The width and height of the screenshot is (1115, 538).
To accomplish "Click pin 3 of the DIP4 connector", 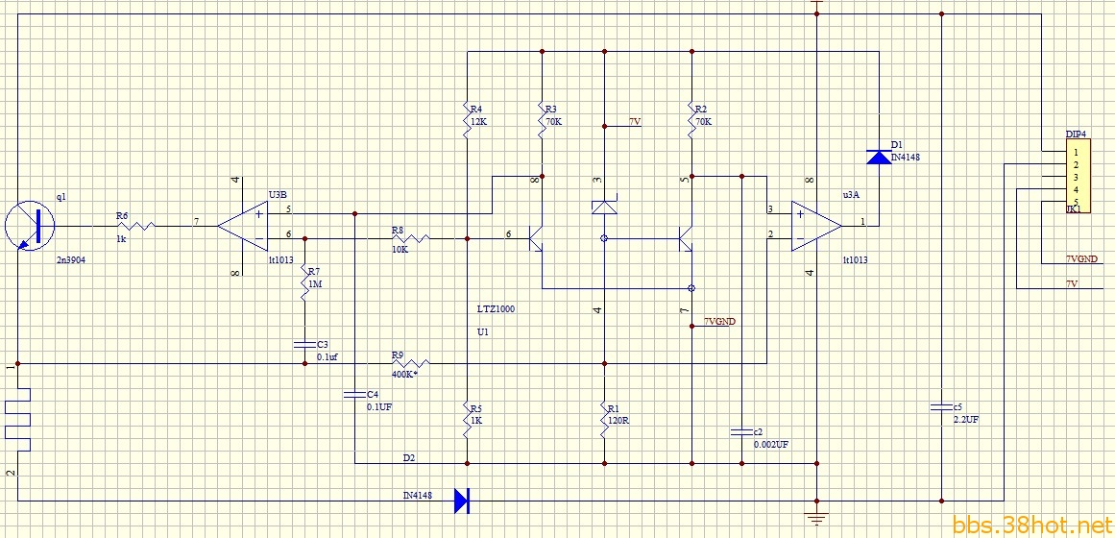I will click(1077, 177).
